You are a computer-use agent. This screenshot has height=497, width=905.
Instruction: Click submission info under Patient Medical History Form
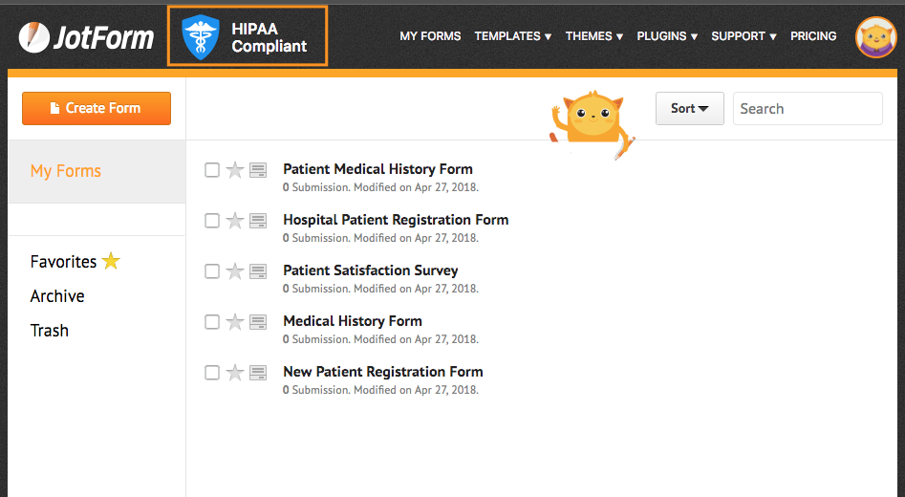(x=380, y=187)
